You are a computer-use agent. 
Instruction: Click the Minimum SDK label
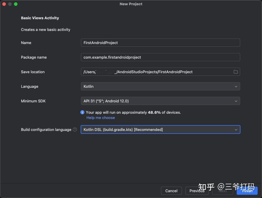(x=33, y=101)
